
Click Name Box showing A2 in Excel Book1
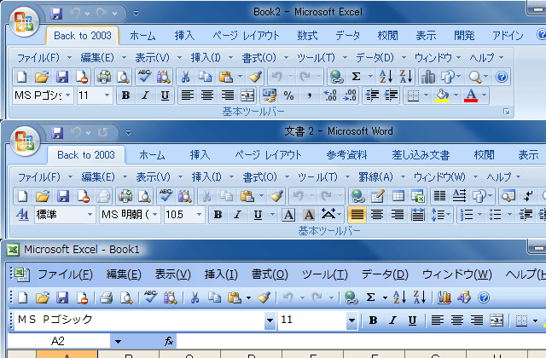click(59, 341)
